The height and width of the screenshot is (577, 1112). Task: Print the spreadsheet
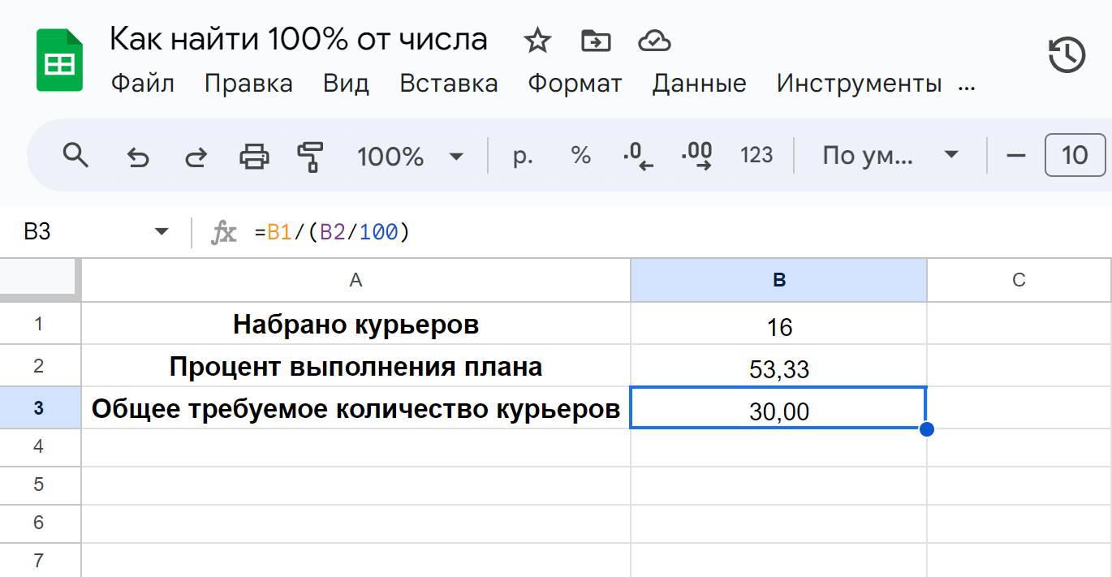(254, 155)
